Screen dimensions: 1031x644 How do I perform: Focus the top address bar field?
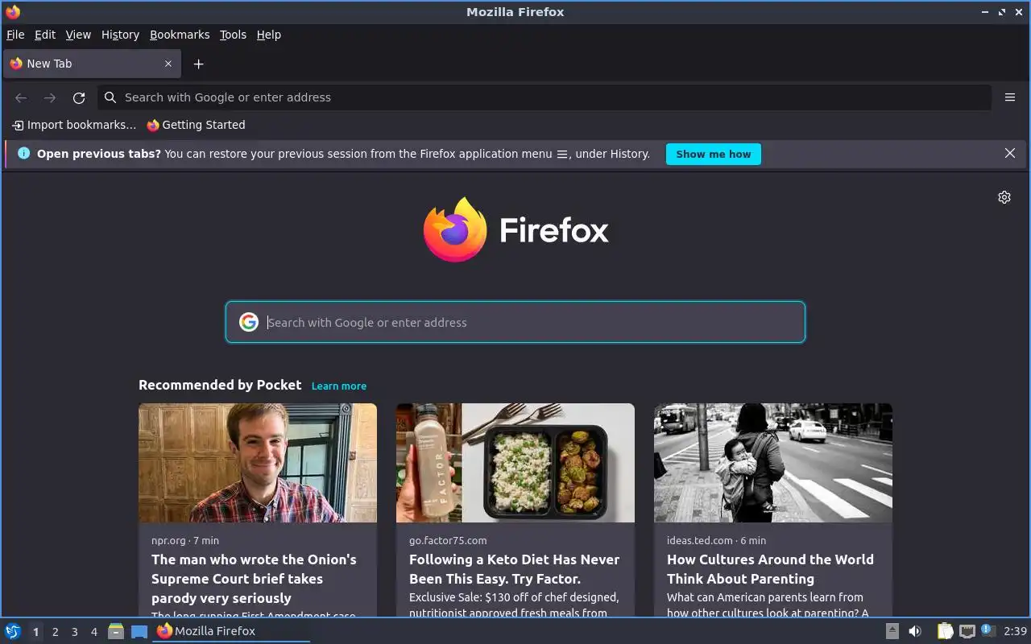pyautogui.click(x=544, y=97)
